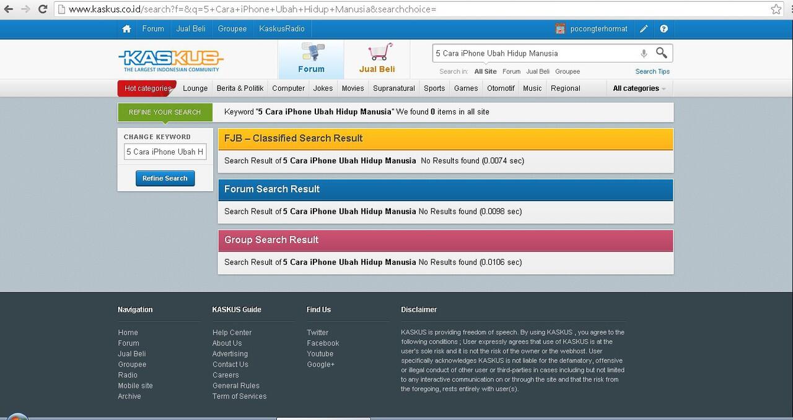Open Groupee link in footer Navigation
793x420 pixels.
pos(132,364)
